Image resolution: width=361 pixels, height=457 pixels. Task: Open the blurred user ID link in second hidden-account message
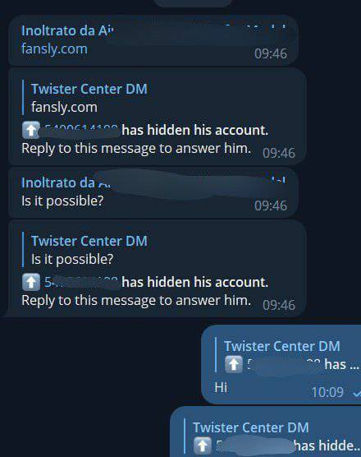point(81,283)
